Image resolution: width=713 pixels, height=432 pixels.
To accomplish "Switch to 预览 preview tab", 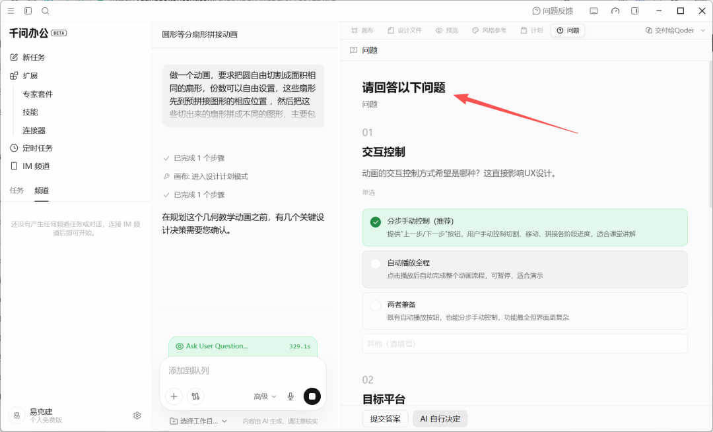I will coord(447,30).
